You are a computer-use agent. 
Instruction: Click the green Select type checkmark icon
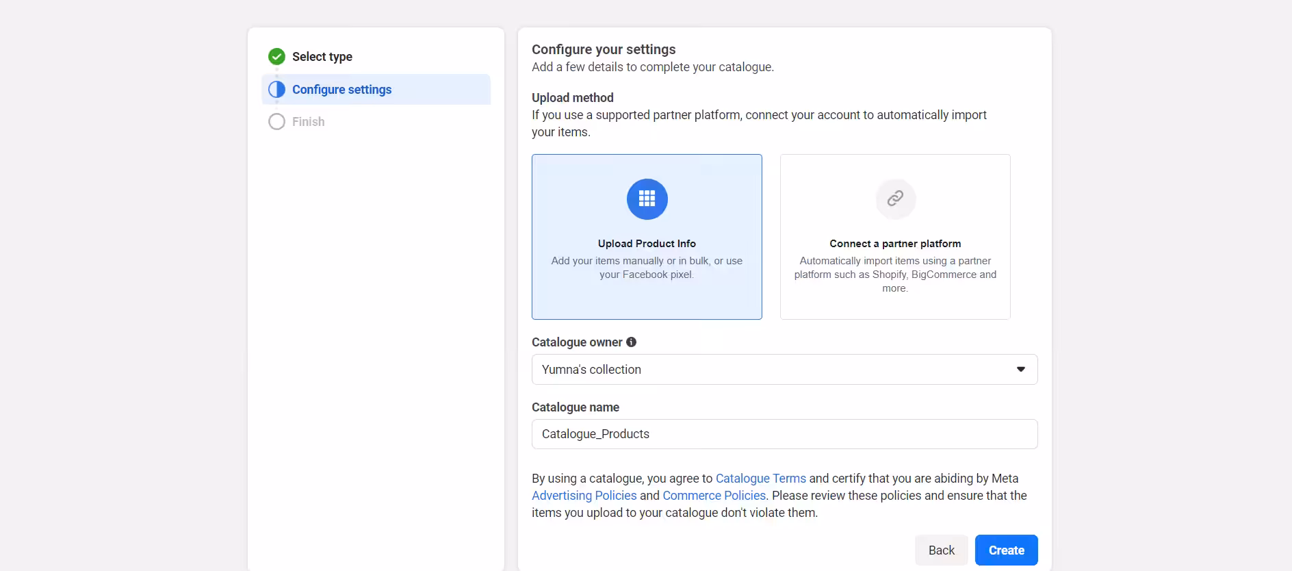click(x=276, y=56)
